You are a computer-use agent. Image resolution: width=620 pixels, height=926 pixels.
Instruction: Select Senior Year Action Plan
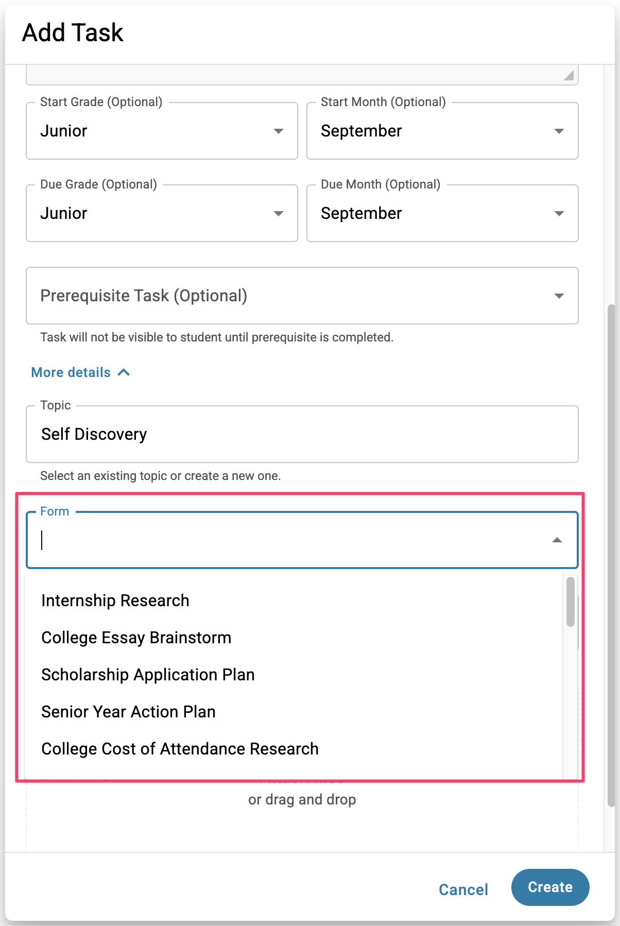point(129,712)
